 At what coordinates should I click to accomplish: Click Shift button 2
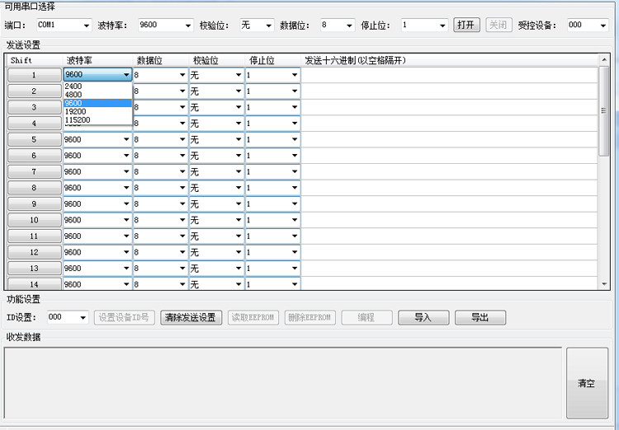35,91
